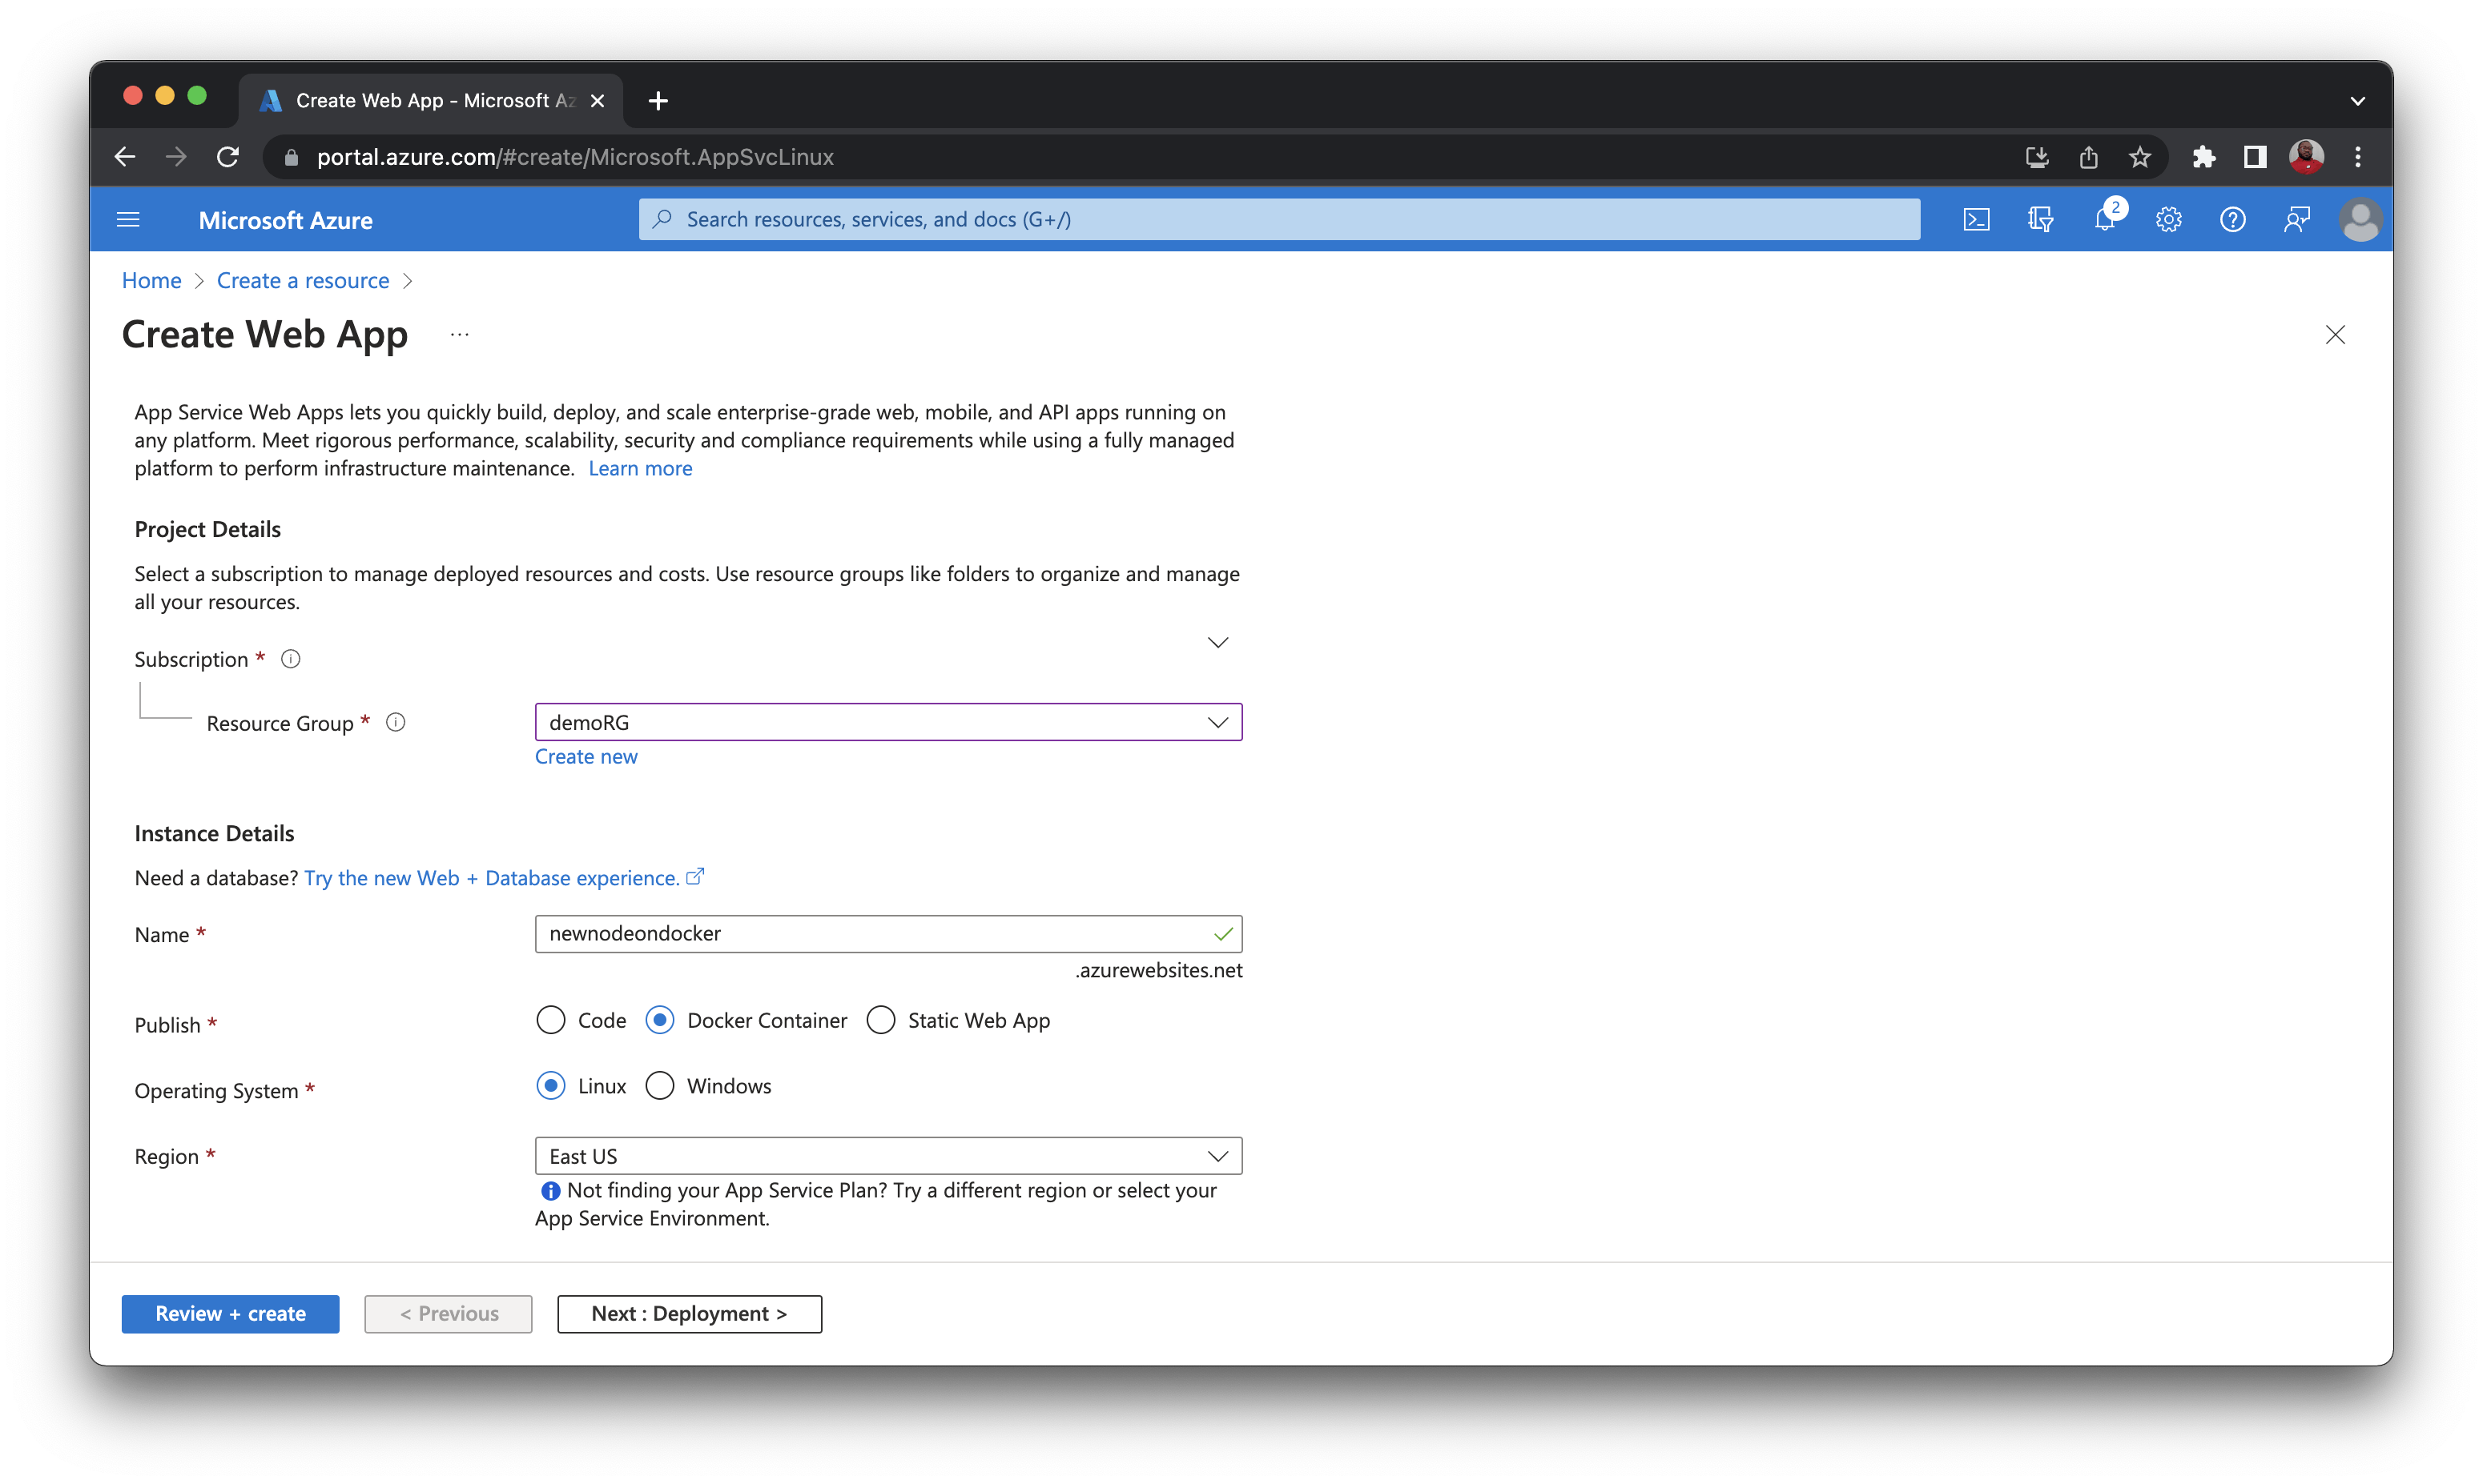The height and width of the screenshot is (1484, 2483).
Task: Open the portal hamburger menu
Action: coord(128,219)
